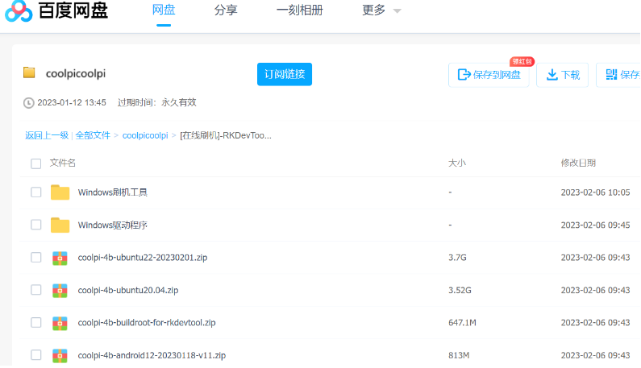Check the box for Windows驱动程序
This screenshot has height=368, width=641.
click(x=36, y=225)
